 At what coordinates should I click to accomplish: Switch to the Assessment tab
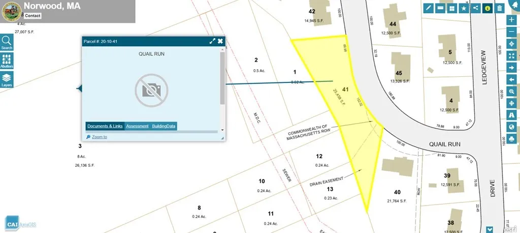tap(137, 126)
